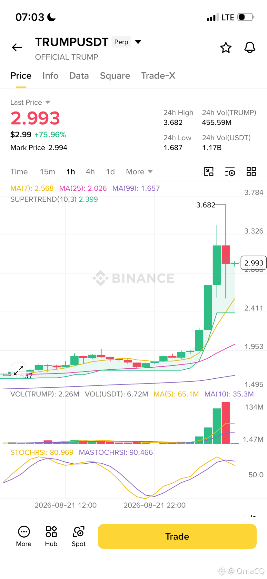Screen dimensions: 267x579
Task: Tap the 24h Low 1.687 value
Action: click(x=173, y=148)
